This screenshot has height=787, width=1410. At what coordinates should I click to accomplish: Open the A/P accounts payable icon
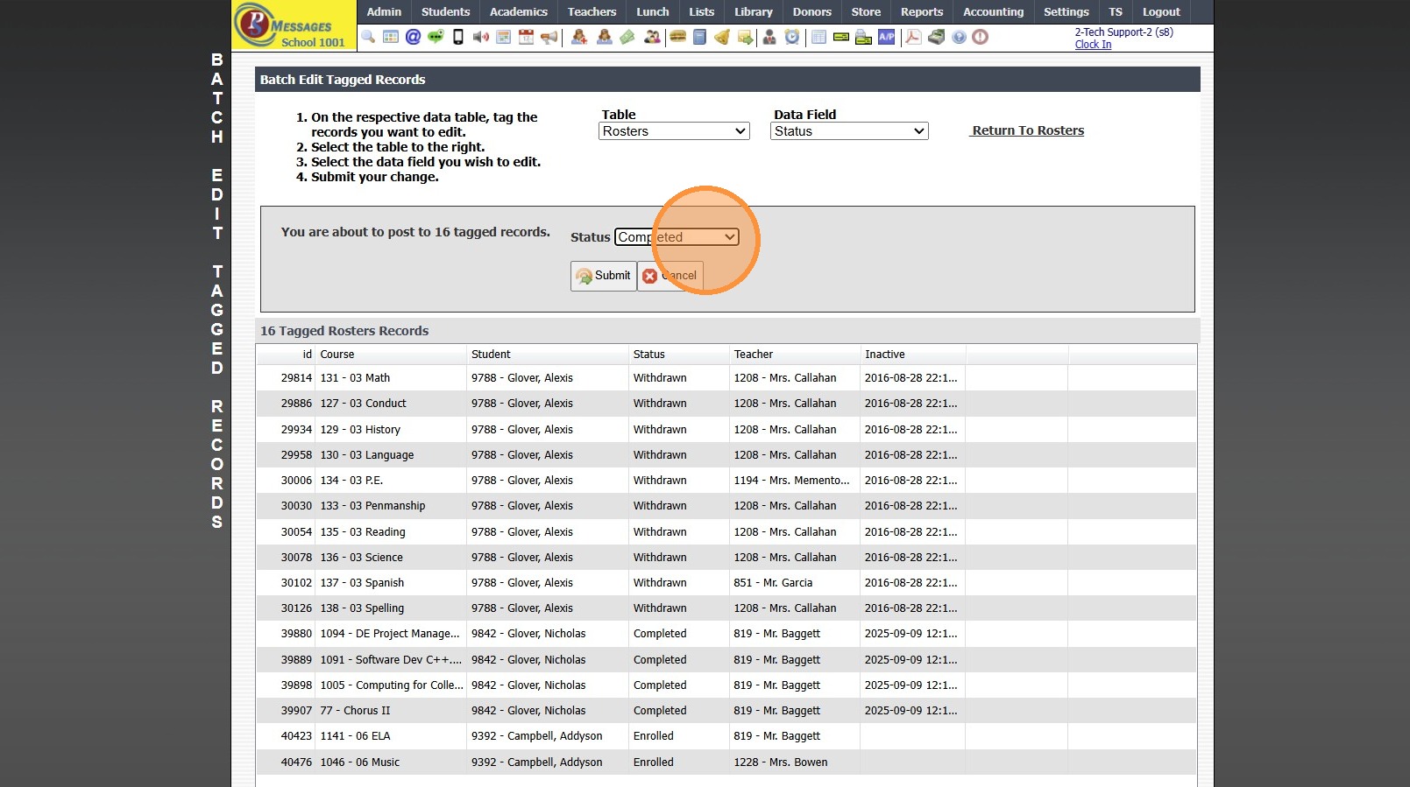point(887,37)
